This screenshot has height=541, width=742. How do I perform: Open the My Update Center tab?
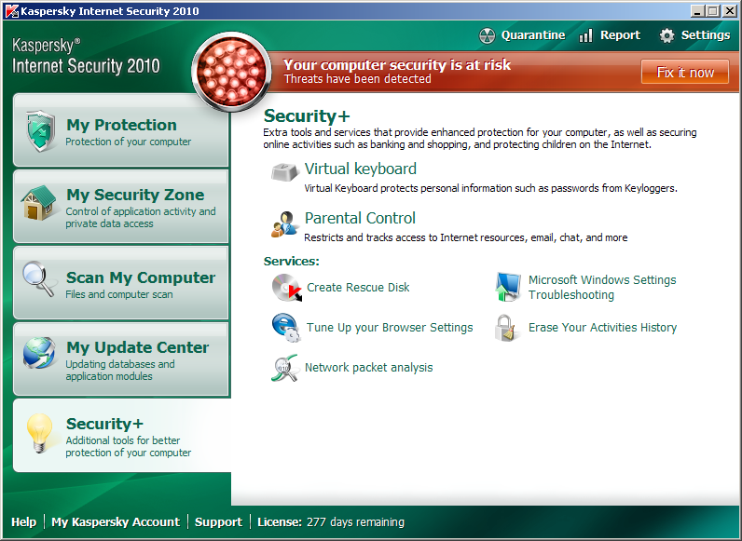[121, 359]
